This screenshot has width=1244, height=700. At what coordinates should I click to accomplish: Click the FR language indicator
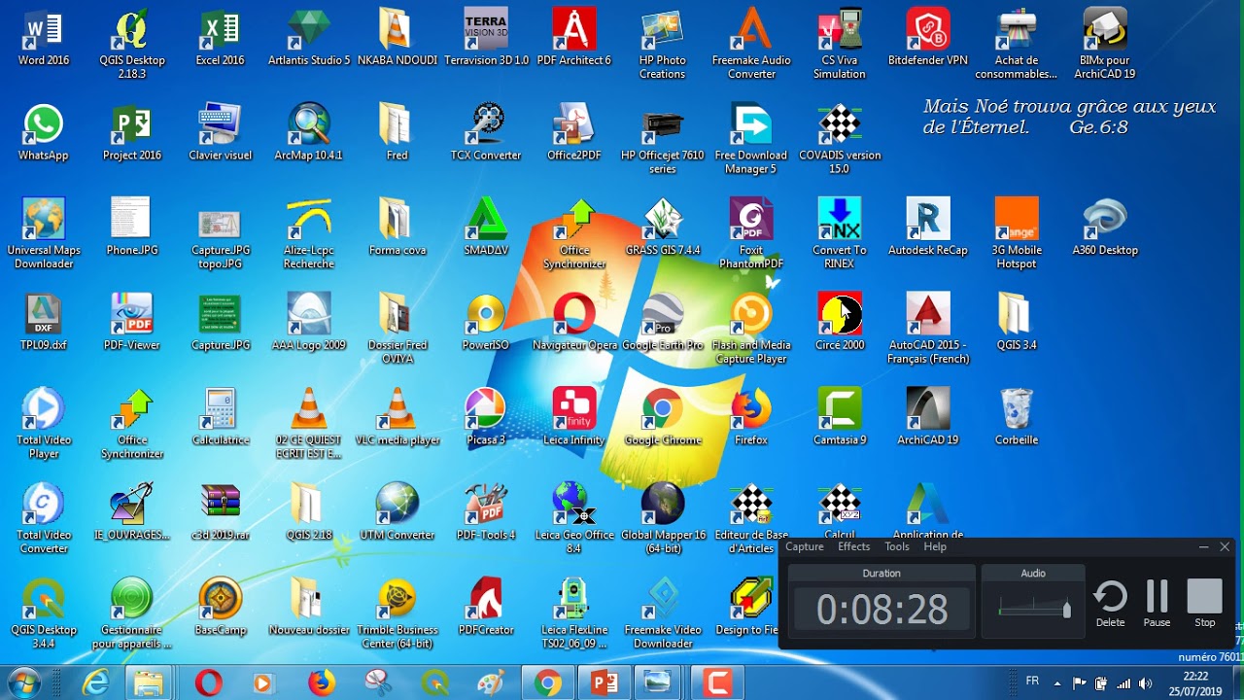tap(1032, 682)
